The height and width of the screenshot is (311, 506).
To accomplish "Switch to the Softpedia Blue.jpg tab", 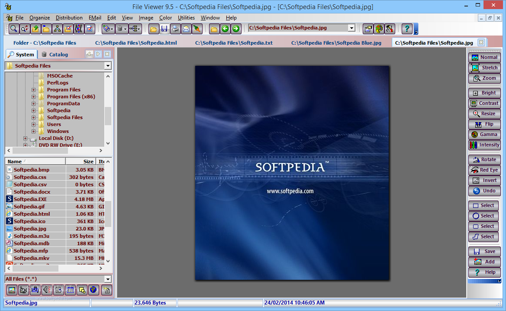I will (336, 42).
